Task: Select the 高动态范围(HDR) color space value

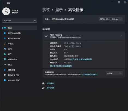Action: [71, 56]
